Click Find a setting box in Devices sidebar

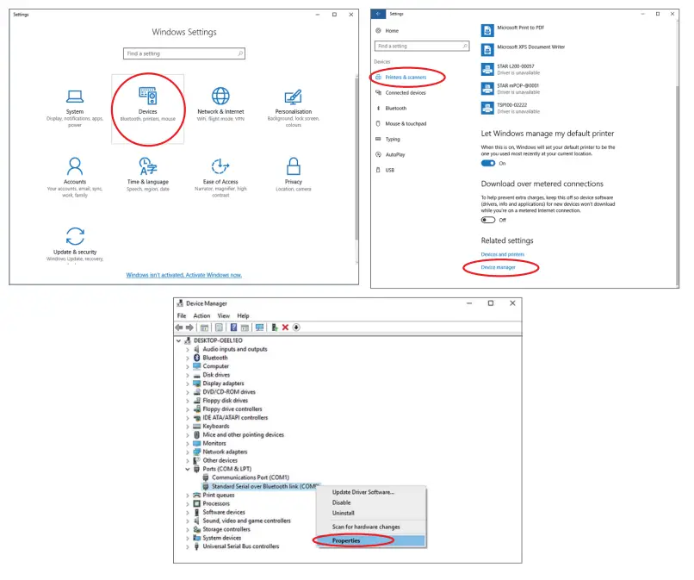point(422,46)
